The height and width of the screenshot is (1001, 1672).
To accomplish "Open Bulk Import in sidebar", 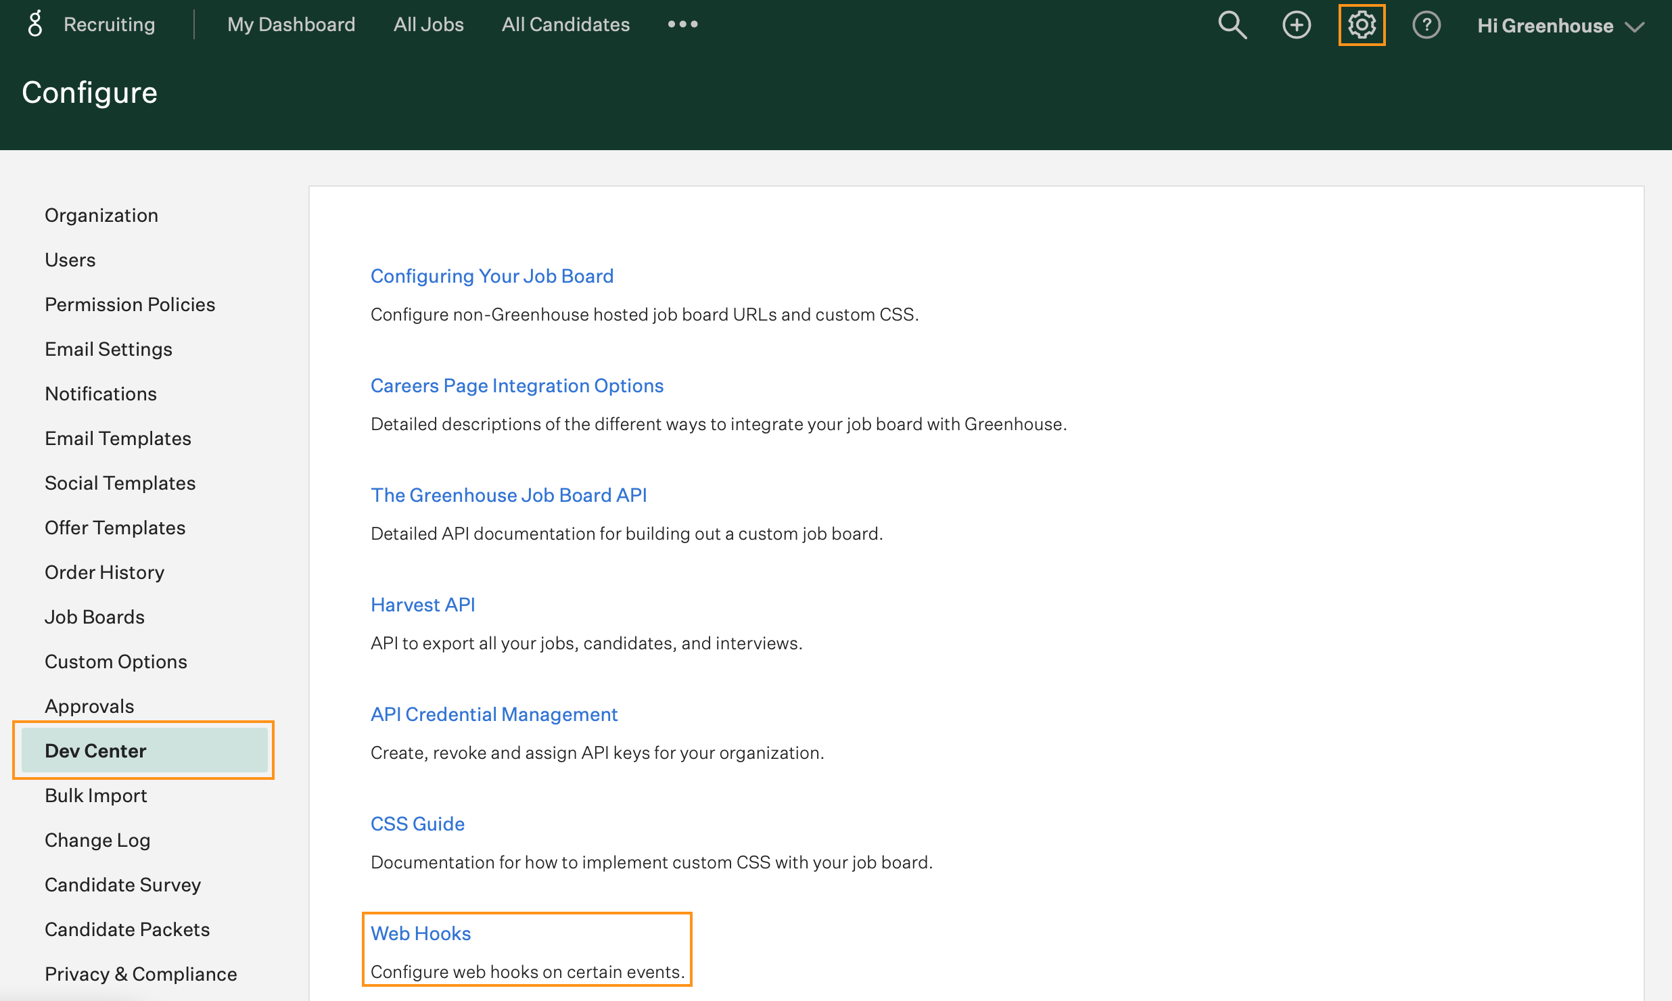I will coord(96,795).
